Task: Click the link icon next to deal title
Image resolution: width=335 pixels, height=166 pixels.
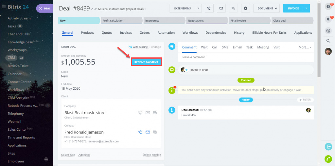Action: coord(96,9)
